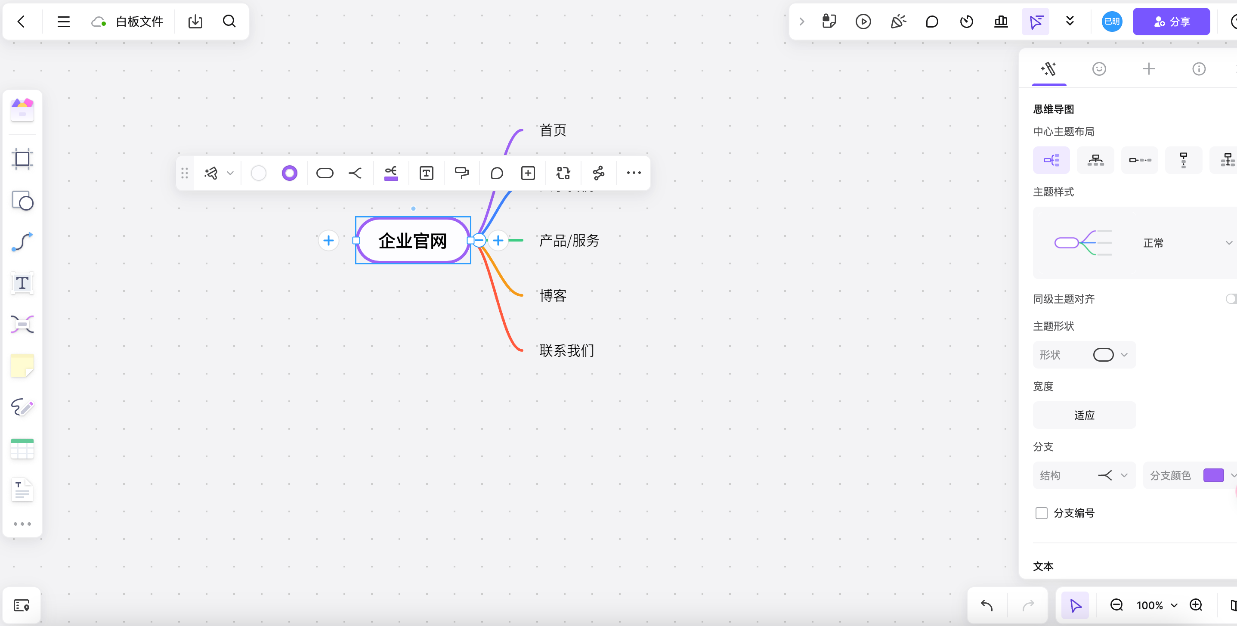Open text formatting in floating toolbar
This screenshot has width=1237, height=626.
pyautogui.click(x=427, y=174)
